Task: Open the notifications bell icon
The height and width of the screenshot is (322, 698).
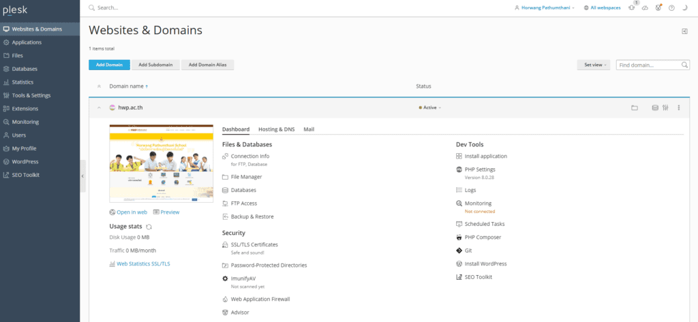Action: coord(631,7)
